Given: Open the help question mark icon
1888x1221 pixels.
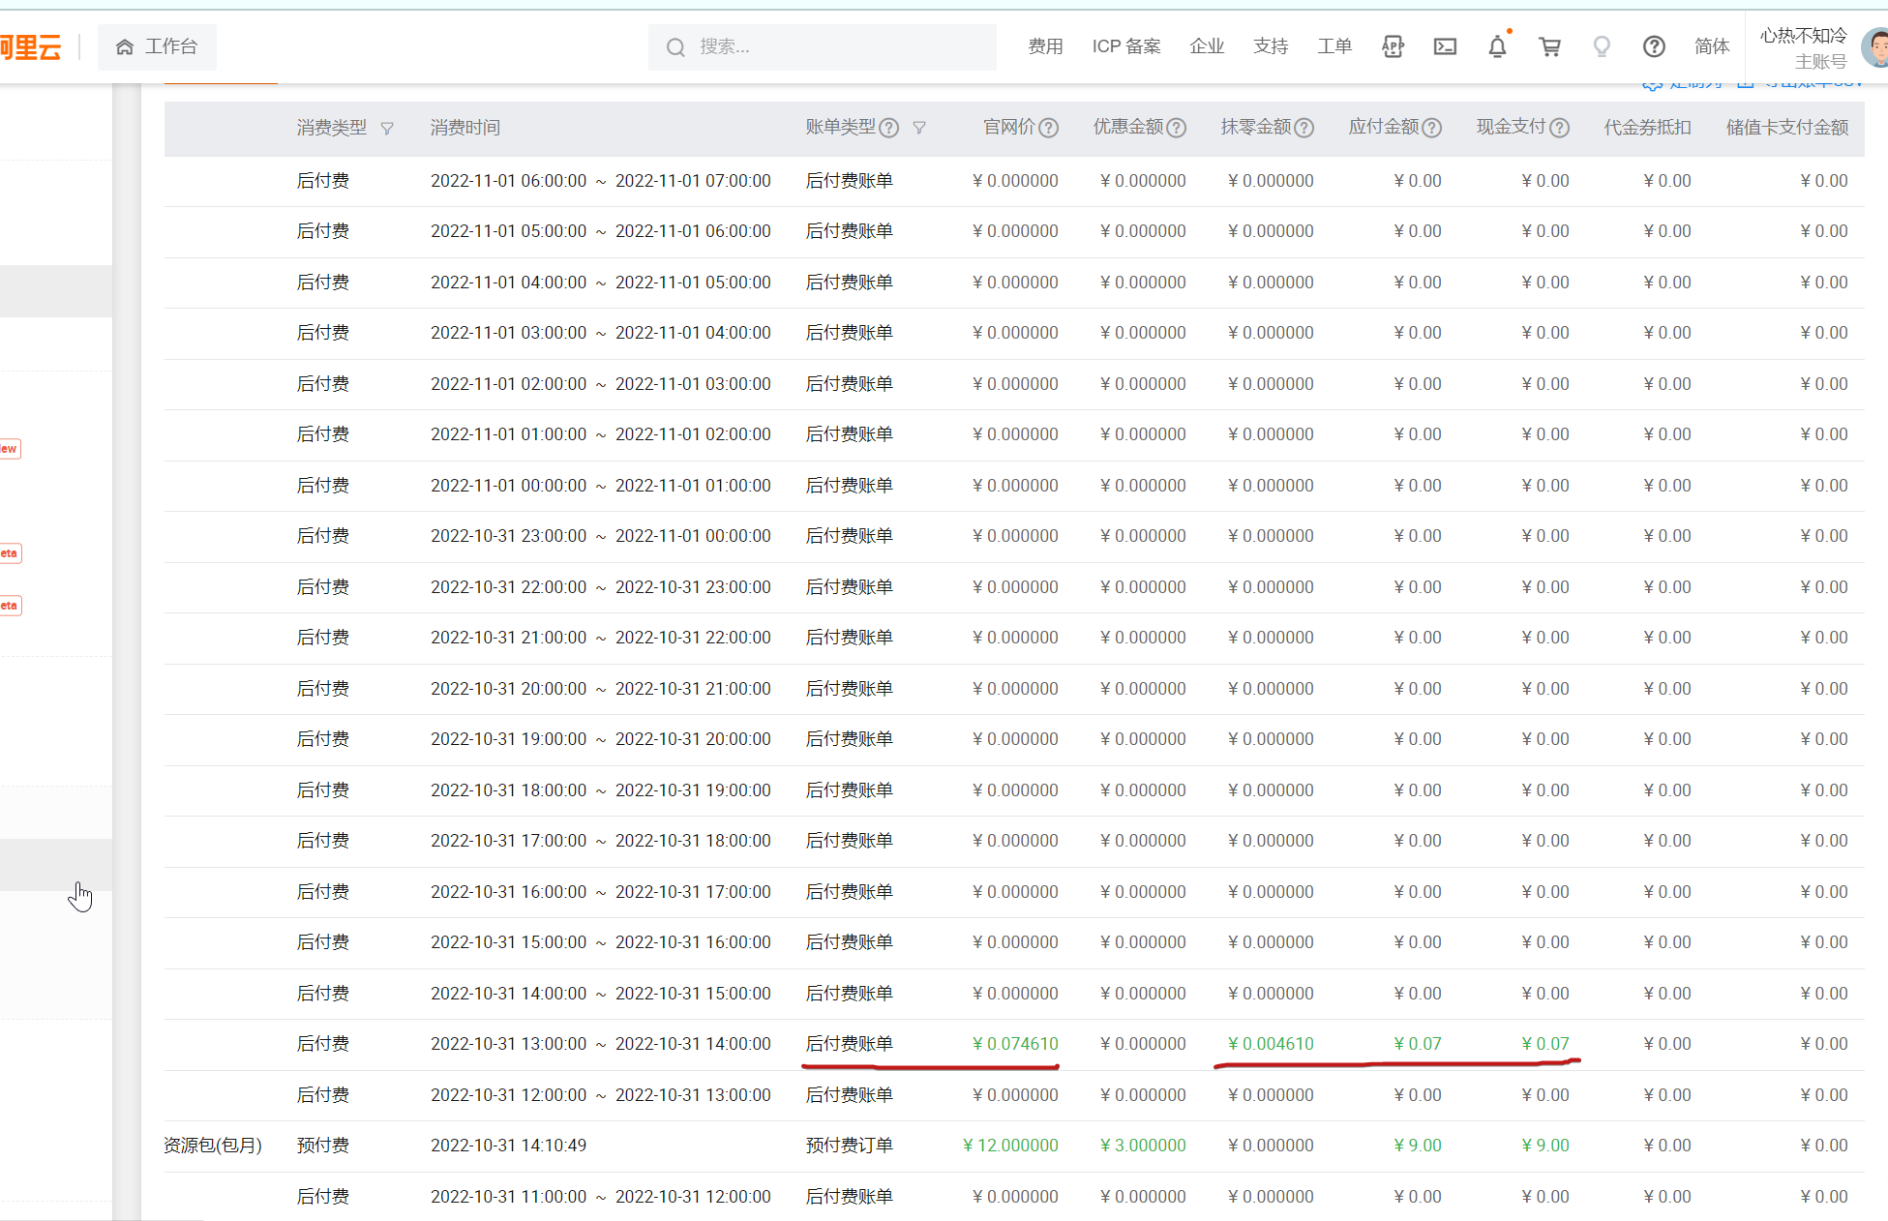Looking at the screenshot, I should click(1654, 46).
